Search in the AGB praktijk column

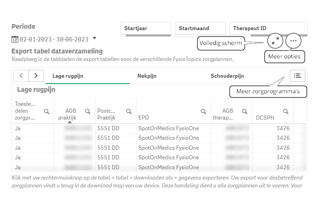point(88,111)
